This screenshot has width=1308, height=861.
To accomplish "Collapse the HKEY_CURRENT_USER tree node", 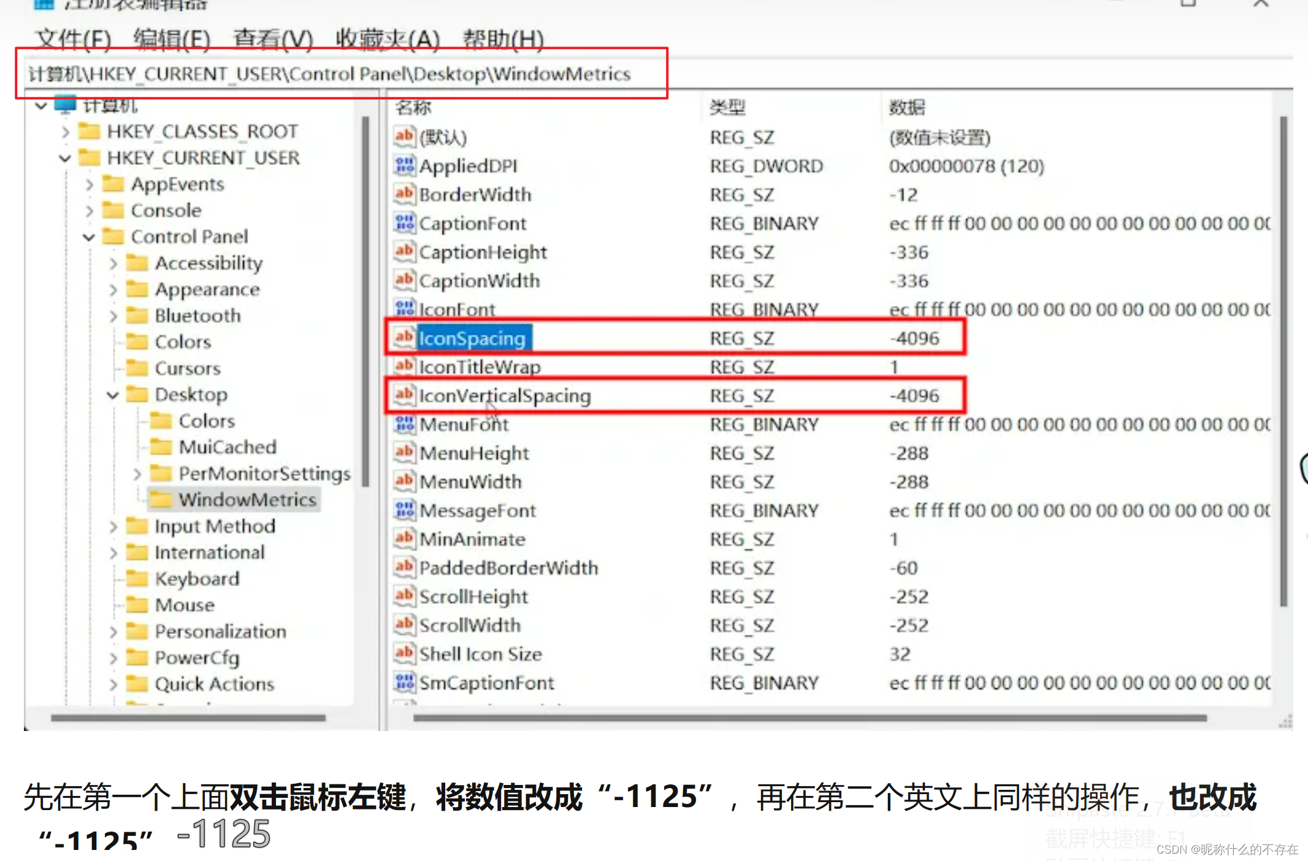I will click(x=65, y=158).
